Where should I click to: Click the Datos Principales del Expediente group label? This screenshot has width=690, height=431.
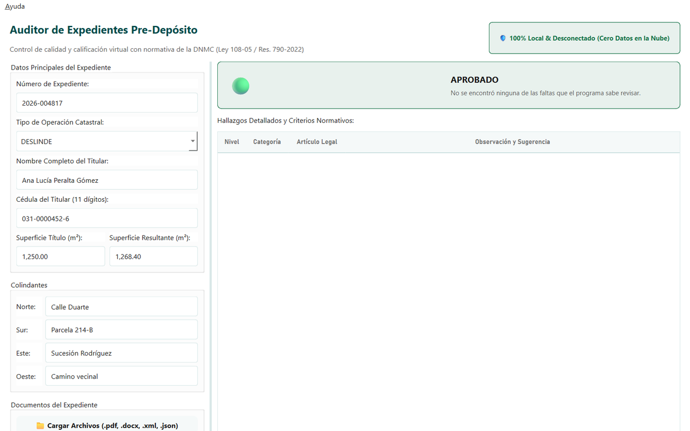(x=61, y=67)
